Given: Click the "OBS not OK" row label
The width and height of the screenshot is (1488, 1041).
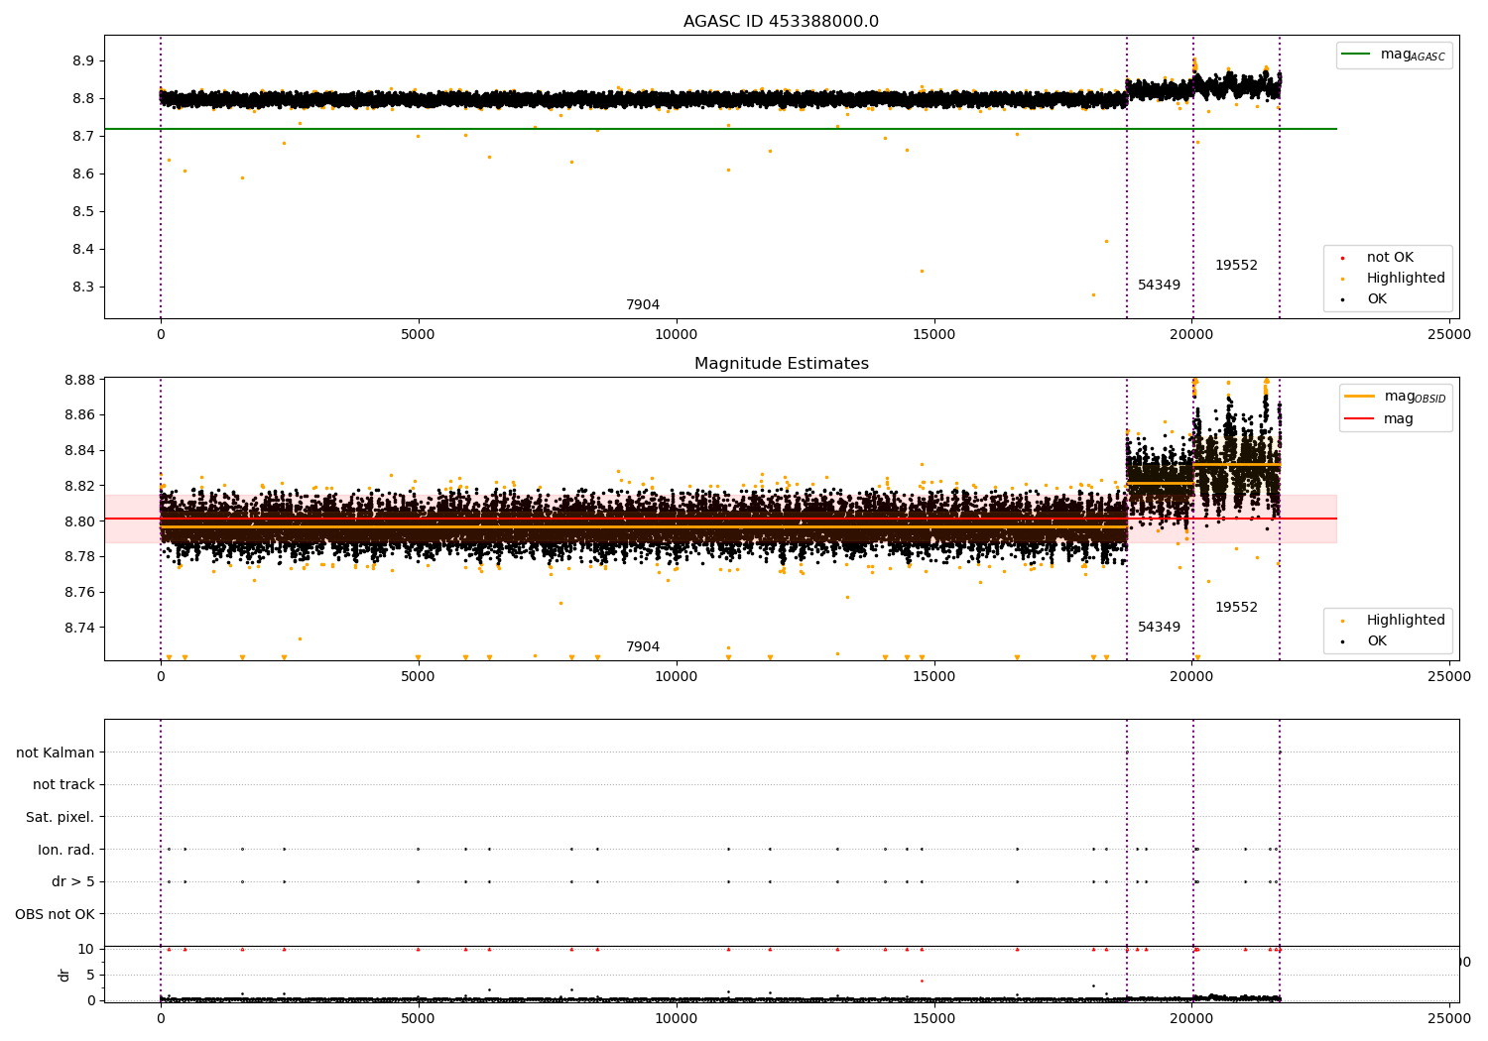Looking at the screenshot, I should tap(56, 915).
